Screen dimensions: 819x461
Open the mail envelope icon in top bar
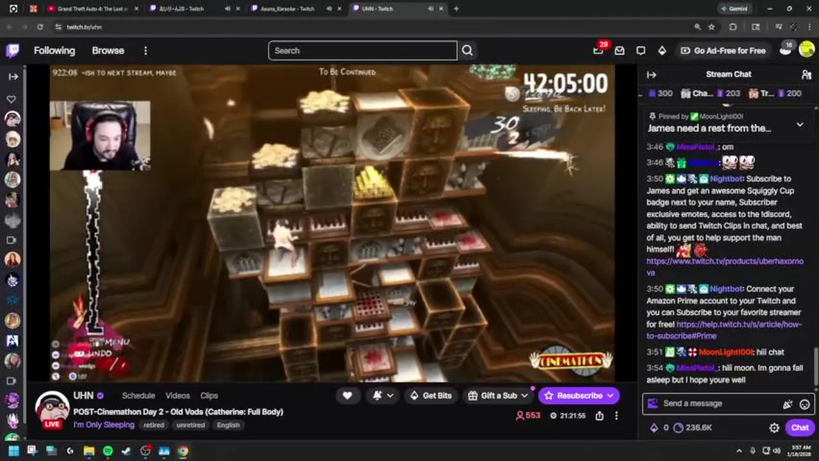click(x=620, y=51)
